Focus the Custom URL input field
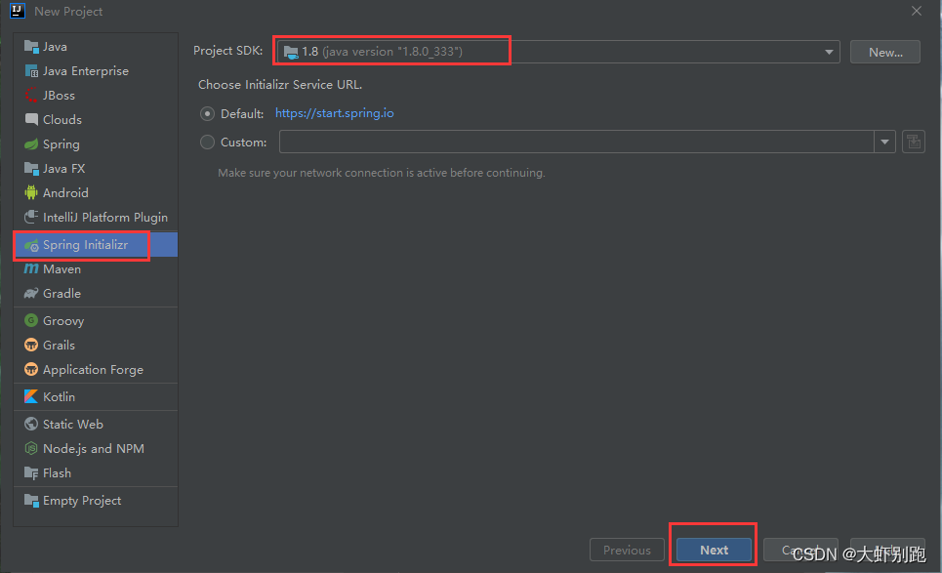 tap(577, 142)
